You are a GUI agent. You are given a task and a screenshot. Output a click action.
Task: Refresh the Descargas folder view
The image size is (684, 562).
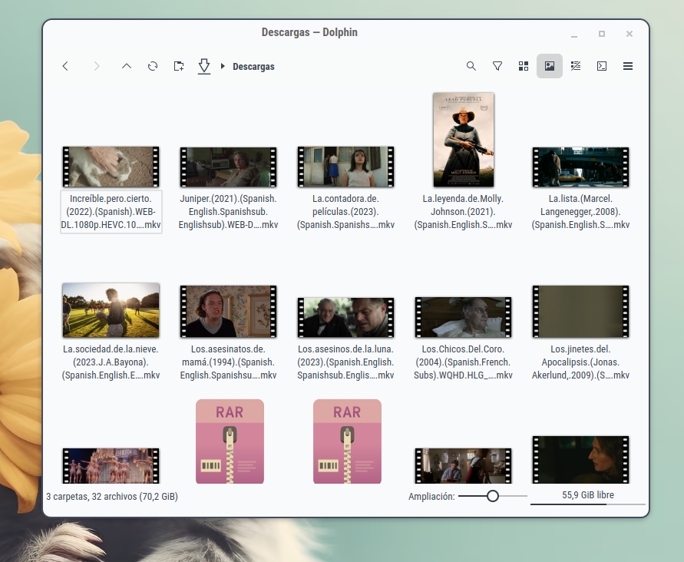pyautogui.click(x=153, y=67)
